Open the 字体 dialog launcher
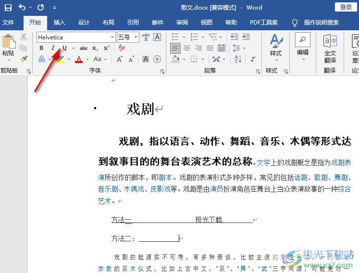Screen dimensions: 359x273 click(162, 72)
